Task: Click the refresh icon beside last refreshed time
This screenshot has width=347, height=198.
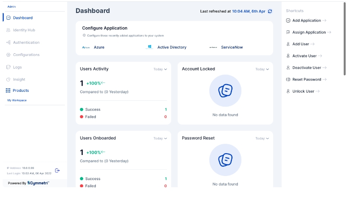Action: (270, 11)
